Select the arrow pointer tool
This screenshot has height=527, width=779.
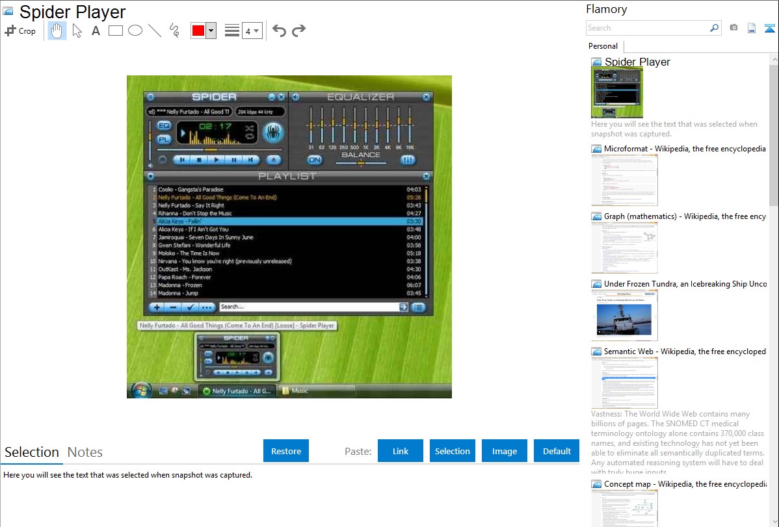click(77, 31)
